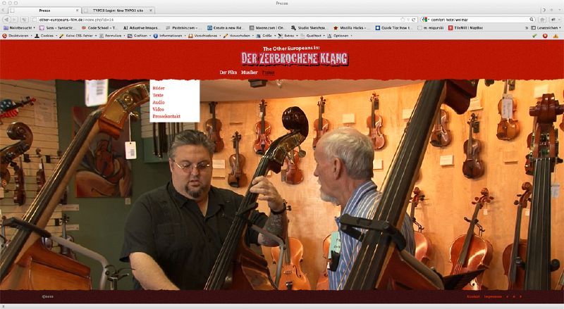Open the Keine CSS-Fehler toolbar menu
564x309 pixels.
[x=78, y=36]
